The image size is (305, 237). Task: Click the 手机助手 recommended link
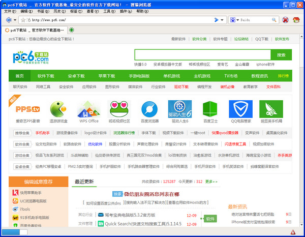(42, 133)
